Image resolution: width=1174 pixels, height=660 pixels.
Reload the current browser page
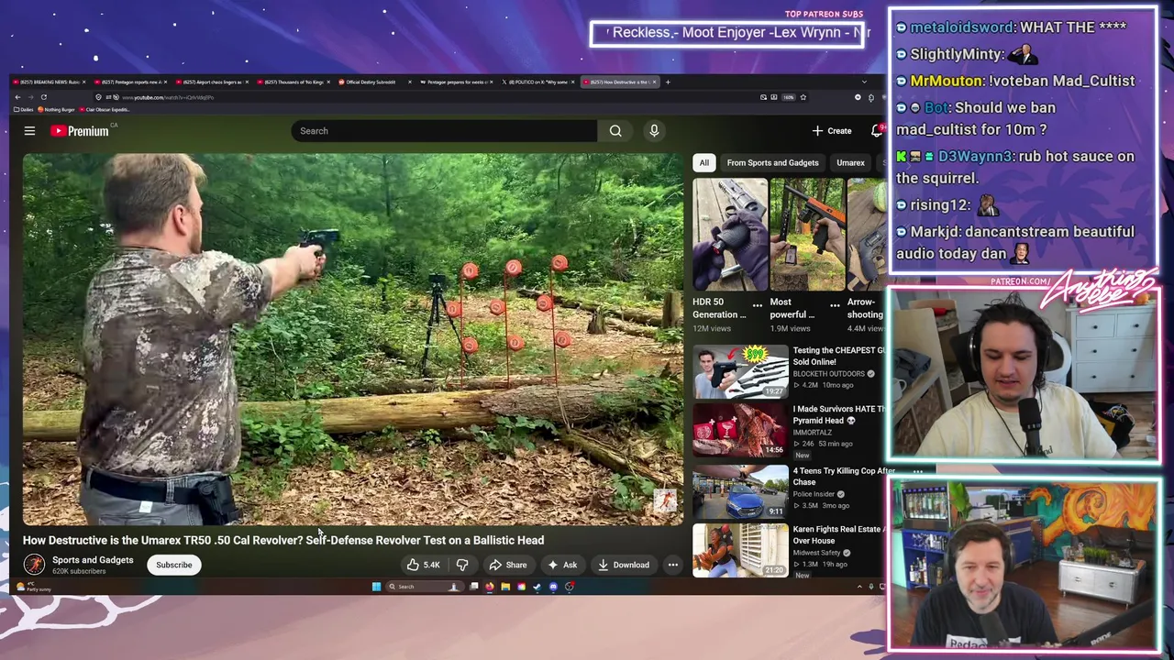(43, 97)
